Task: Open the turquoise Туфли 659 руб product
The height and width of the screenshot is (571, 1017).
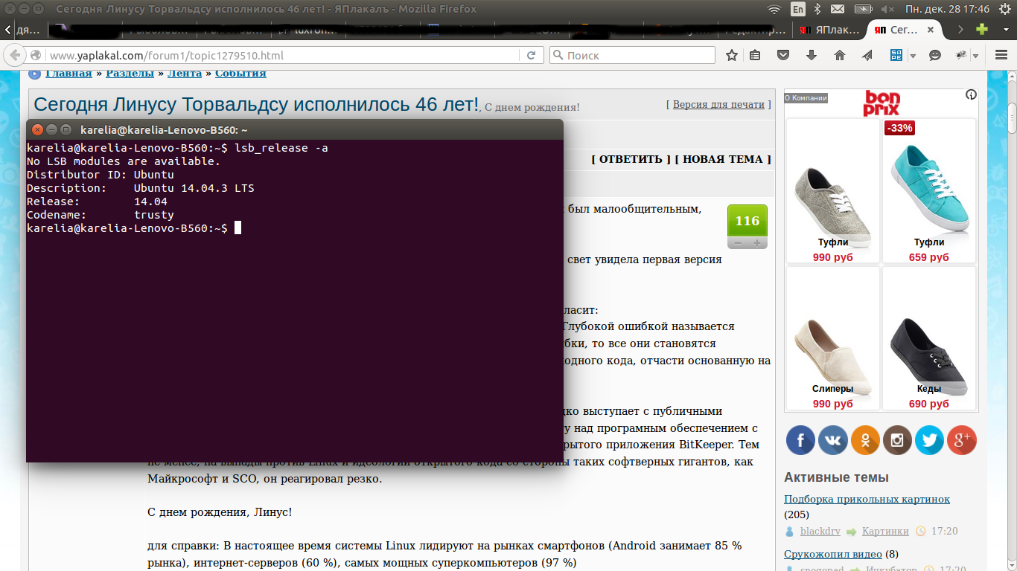Action: [929, 191]
